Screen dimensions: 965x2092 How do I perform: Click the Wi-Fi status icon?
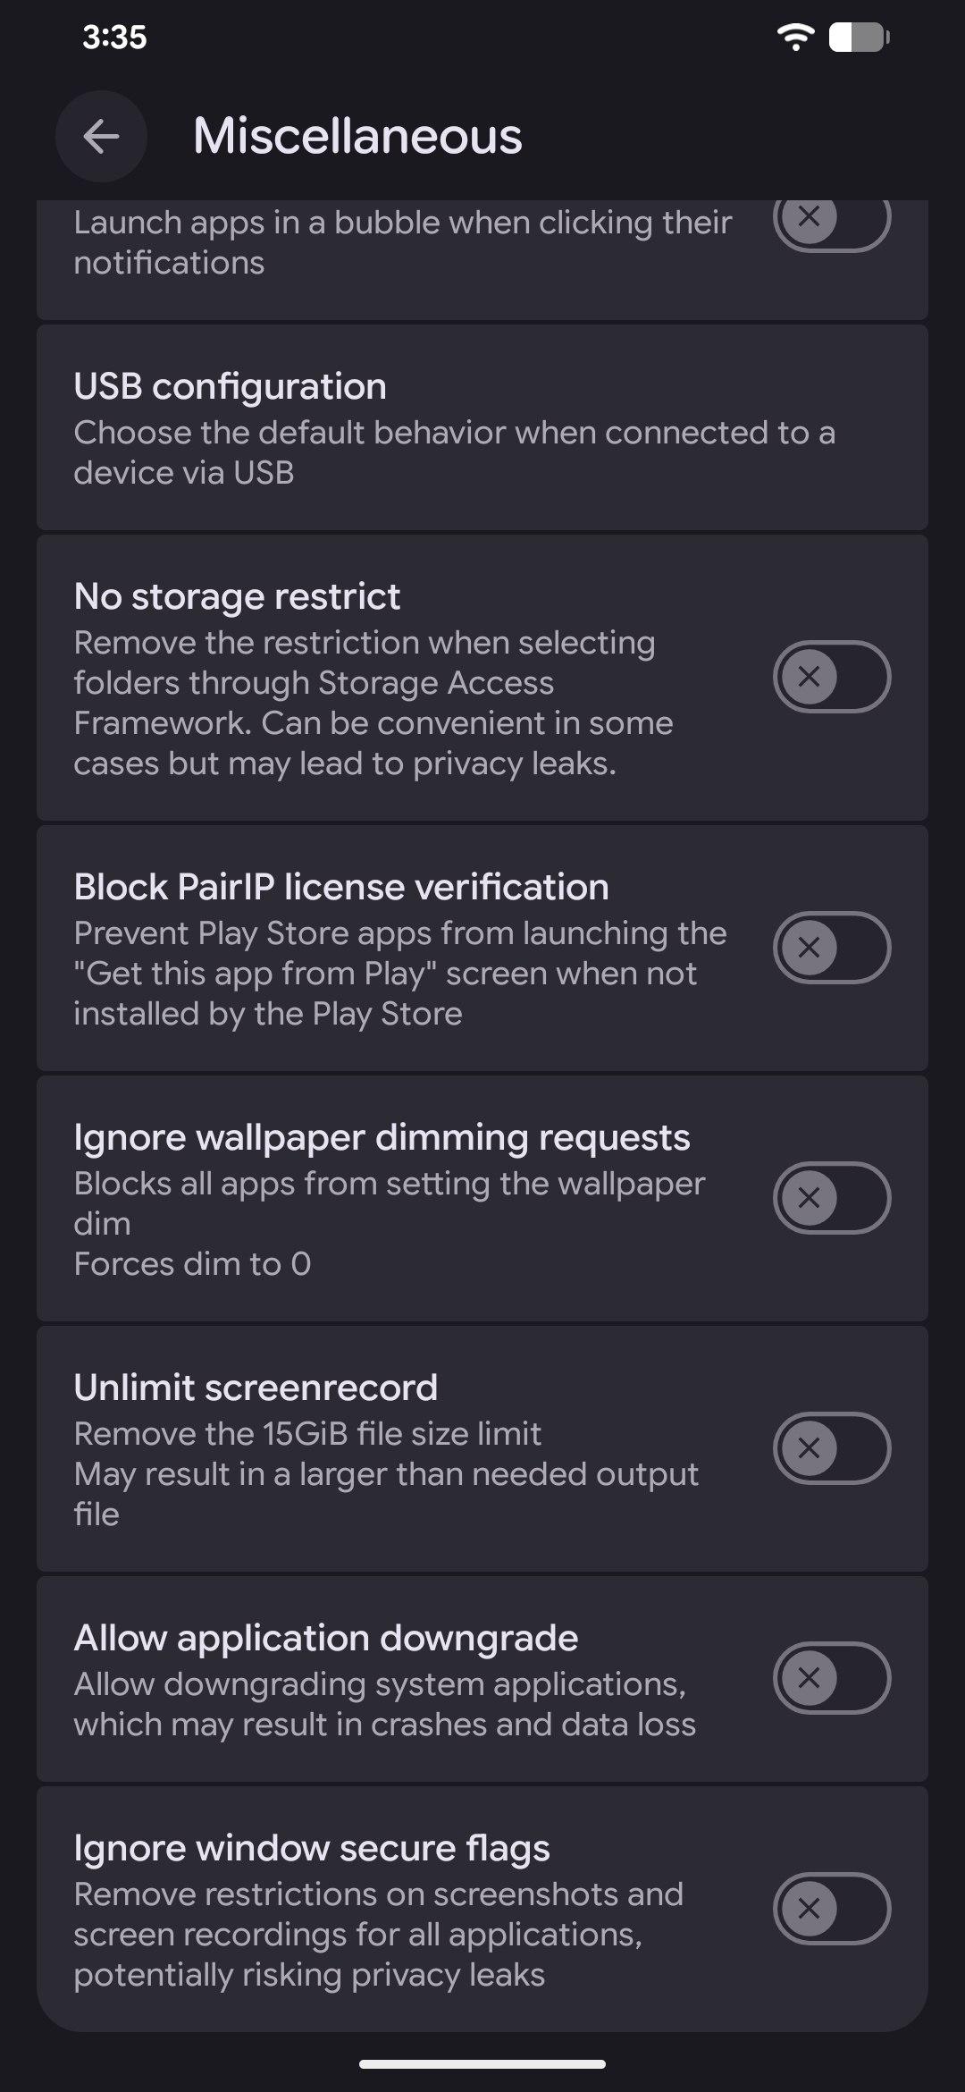point(794,38)
